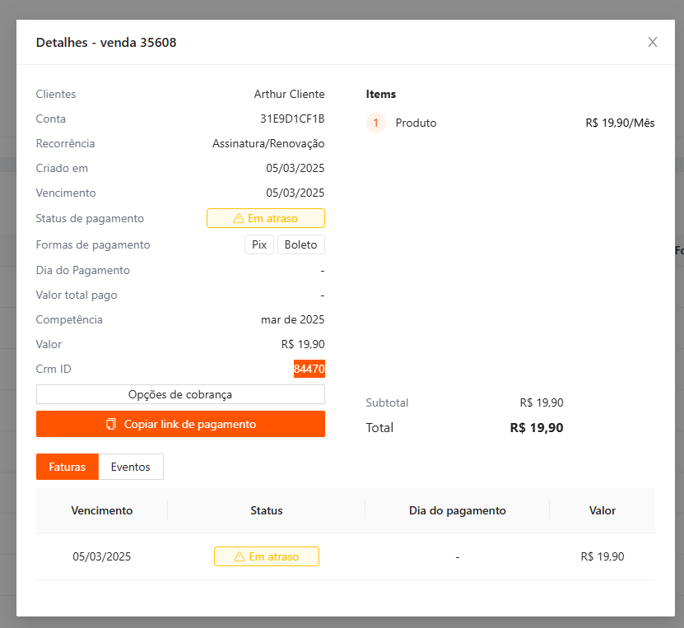Switch to the Eventos tab
The height and width of the screenshot is (628, 684).
point(131,467)
